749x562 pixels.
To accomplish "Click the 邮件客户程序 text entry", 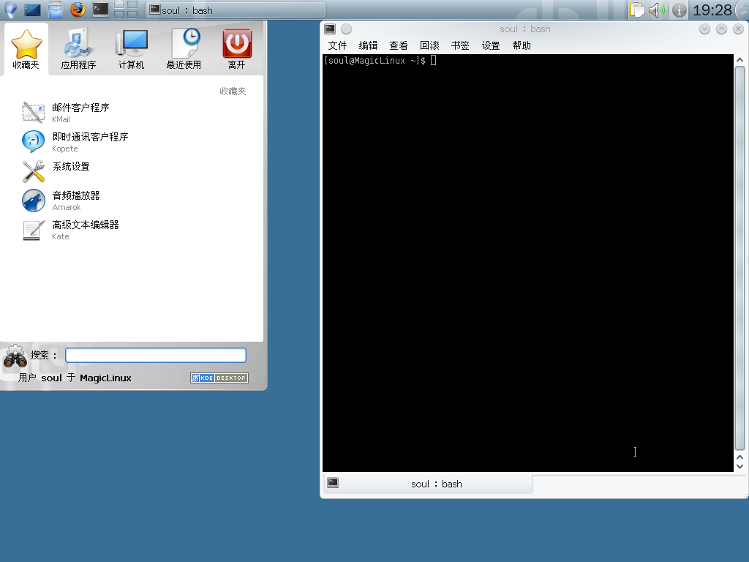I will [80, 108].
